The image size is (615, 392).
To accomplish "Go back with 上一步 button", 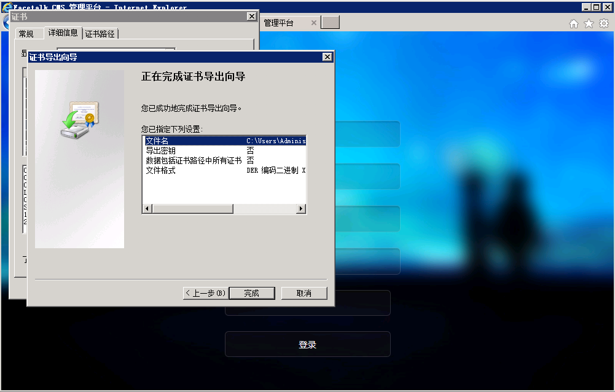I will (x=205, y=294).
